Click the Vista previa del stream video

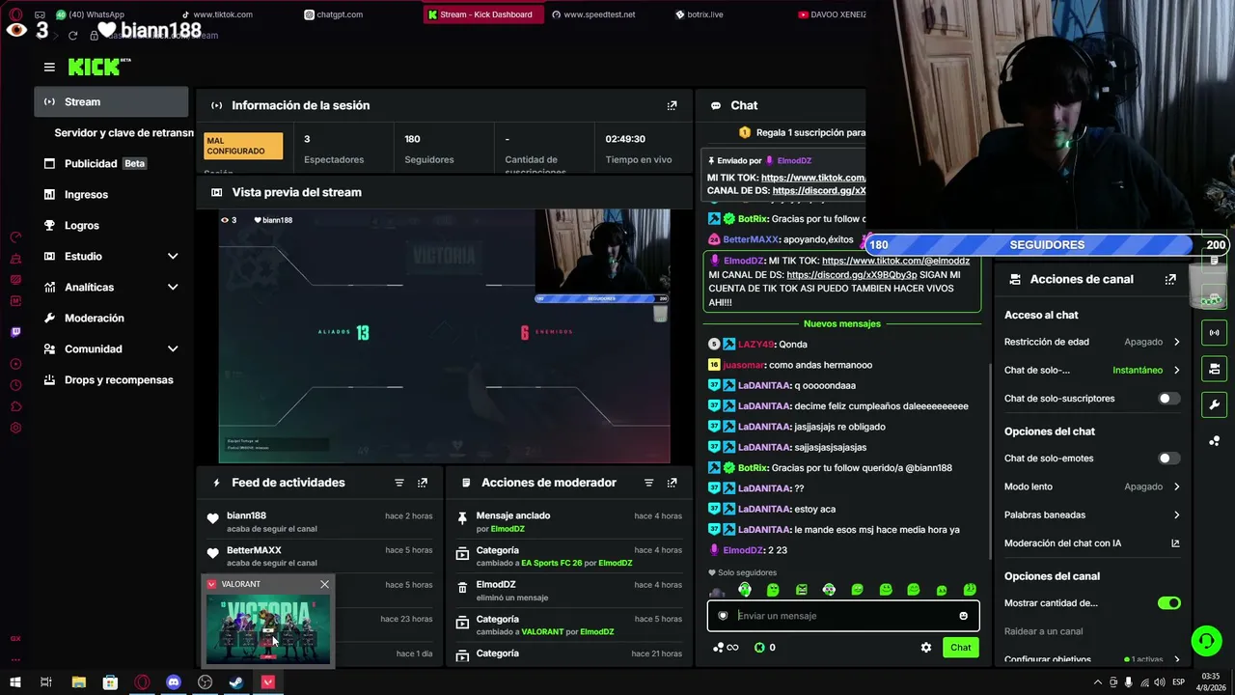[x=444, y=336]
